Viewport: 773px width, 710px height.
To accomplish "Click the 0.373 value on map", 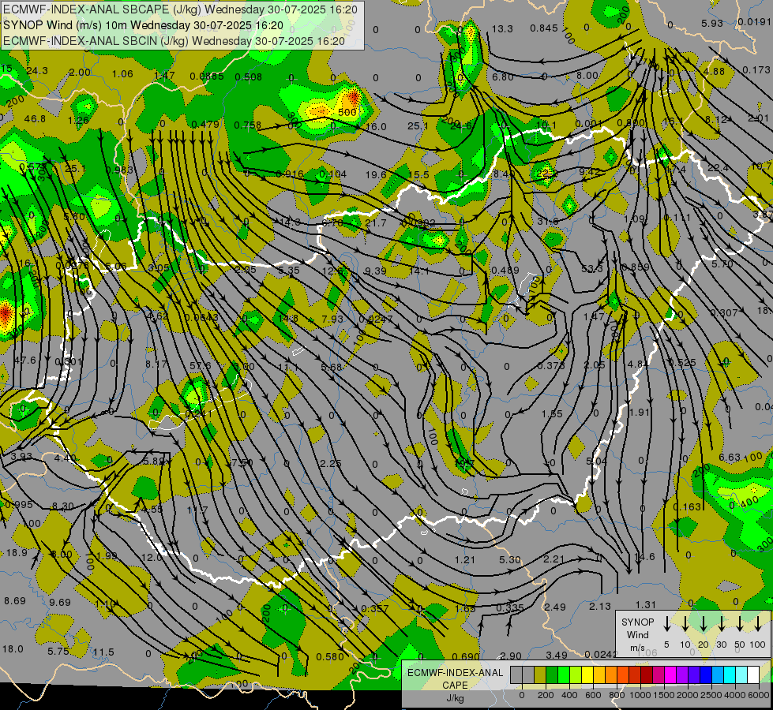I will 551,365.
